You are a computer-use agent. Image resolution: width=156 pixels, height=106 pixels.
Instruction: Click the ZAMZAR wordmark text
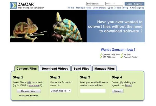pos(26,4)
